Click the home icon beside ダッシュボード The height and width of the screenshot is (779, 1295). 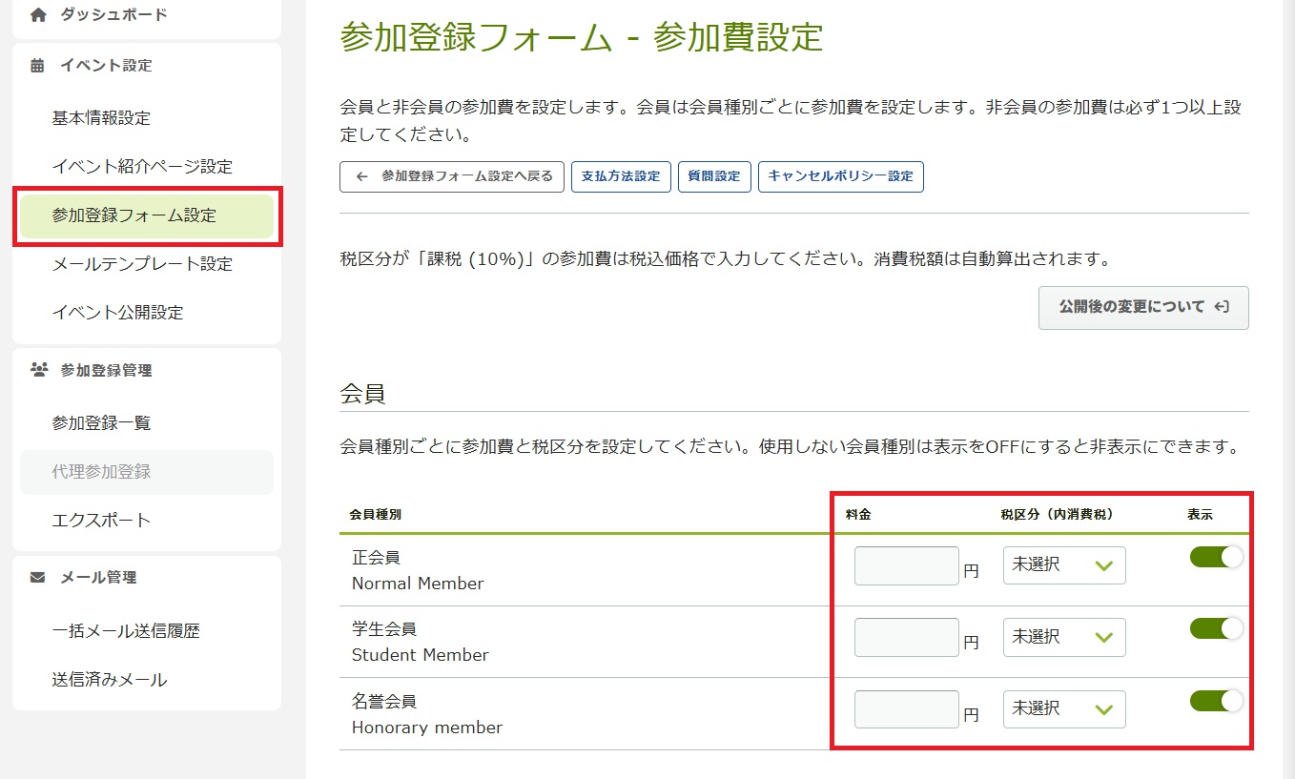pos(38,15)
